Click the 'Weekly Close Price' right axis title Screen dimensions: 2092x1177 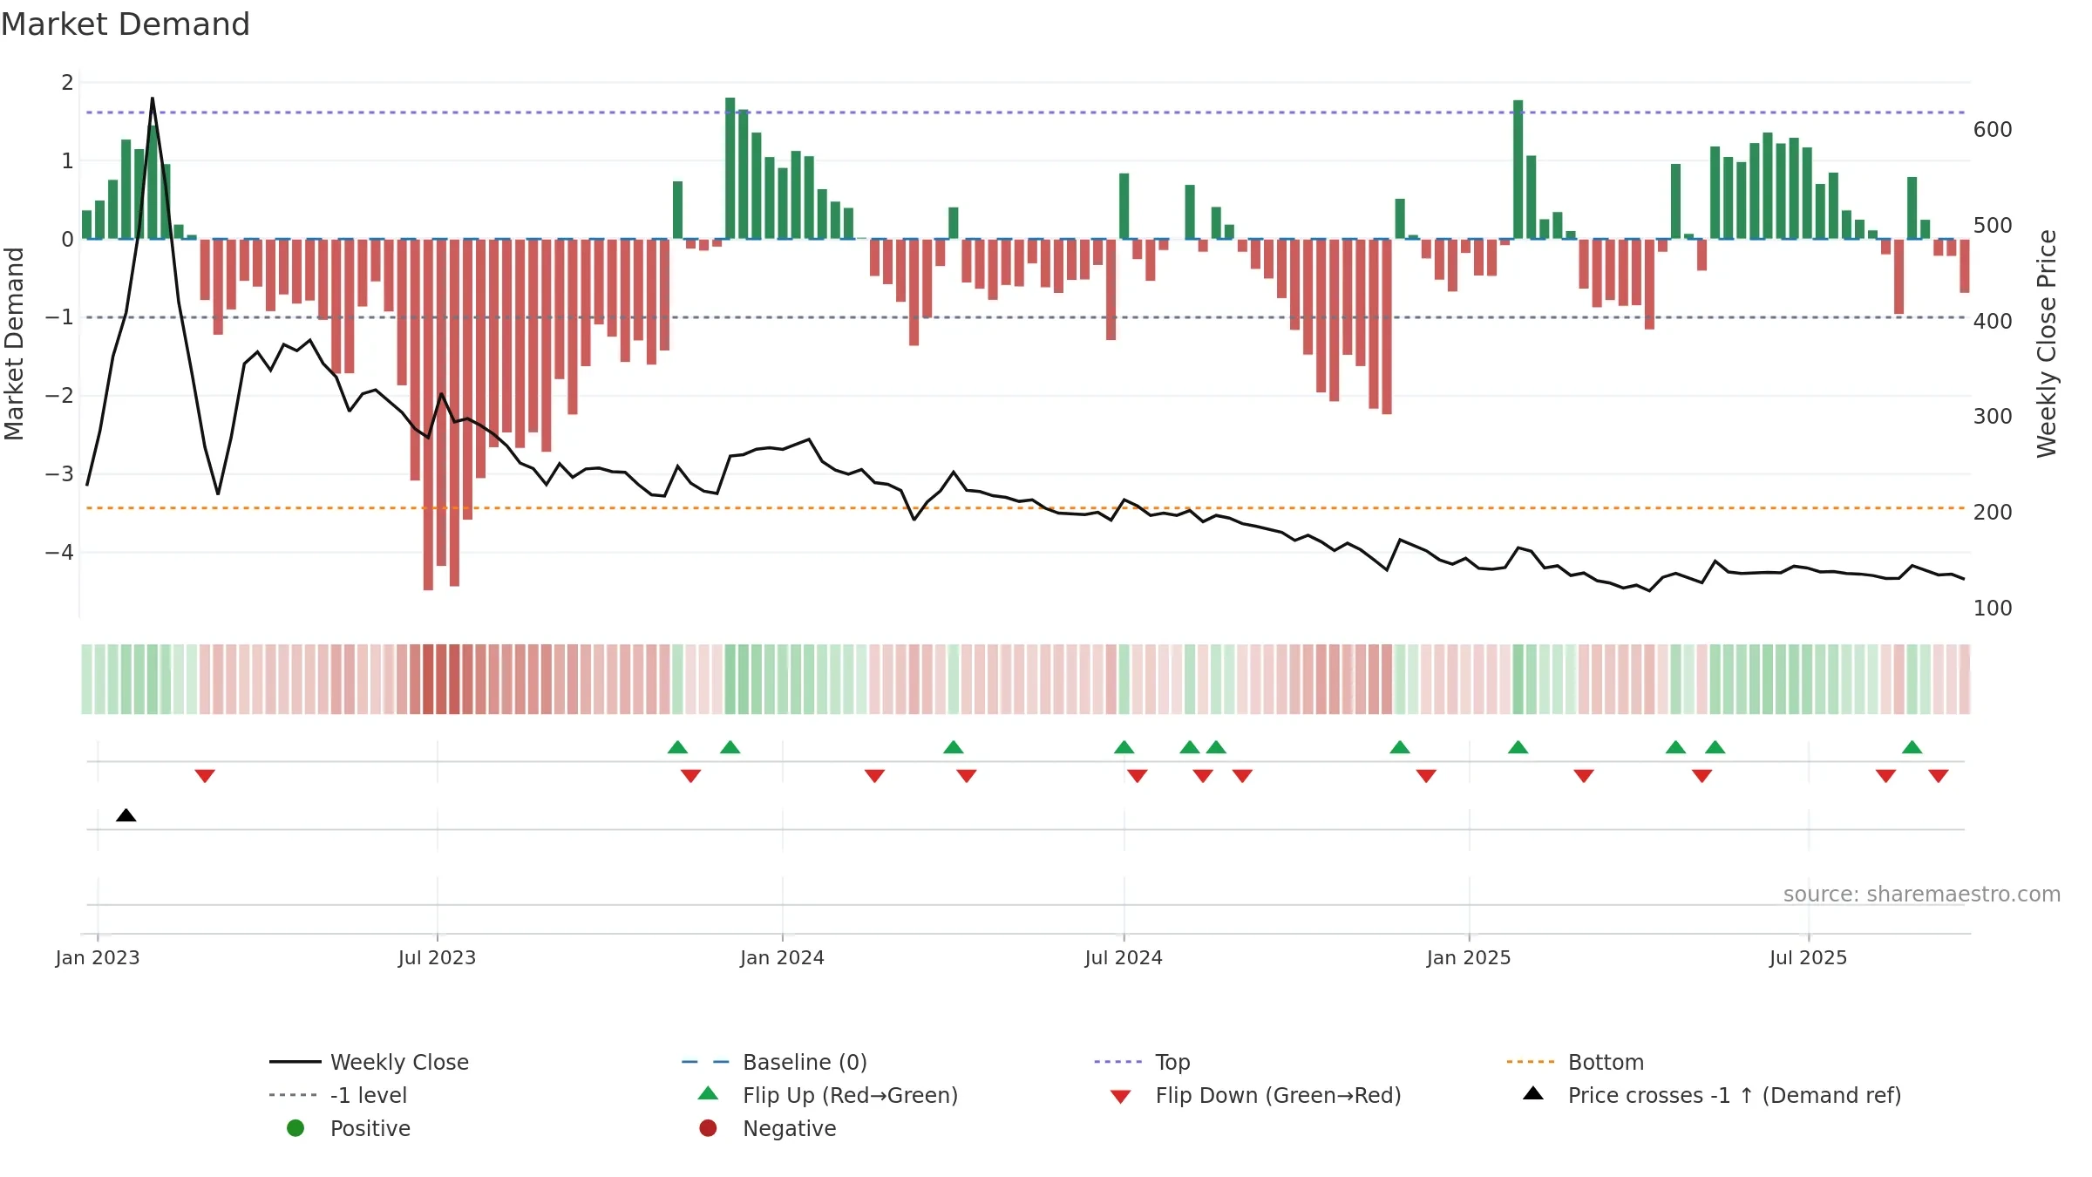point(2047,344)
